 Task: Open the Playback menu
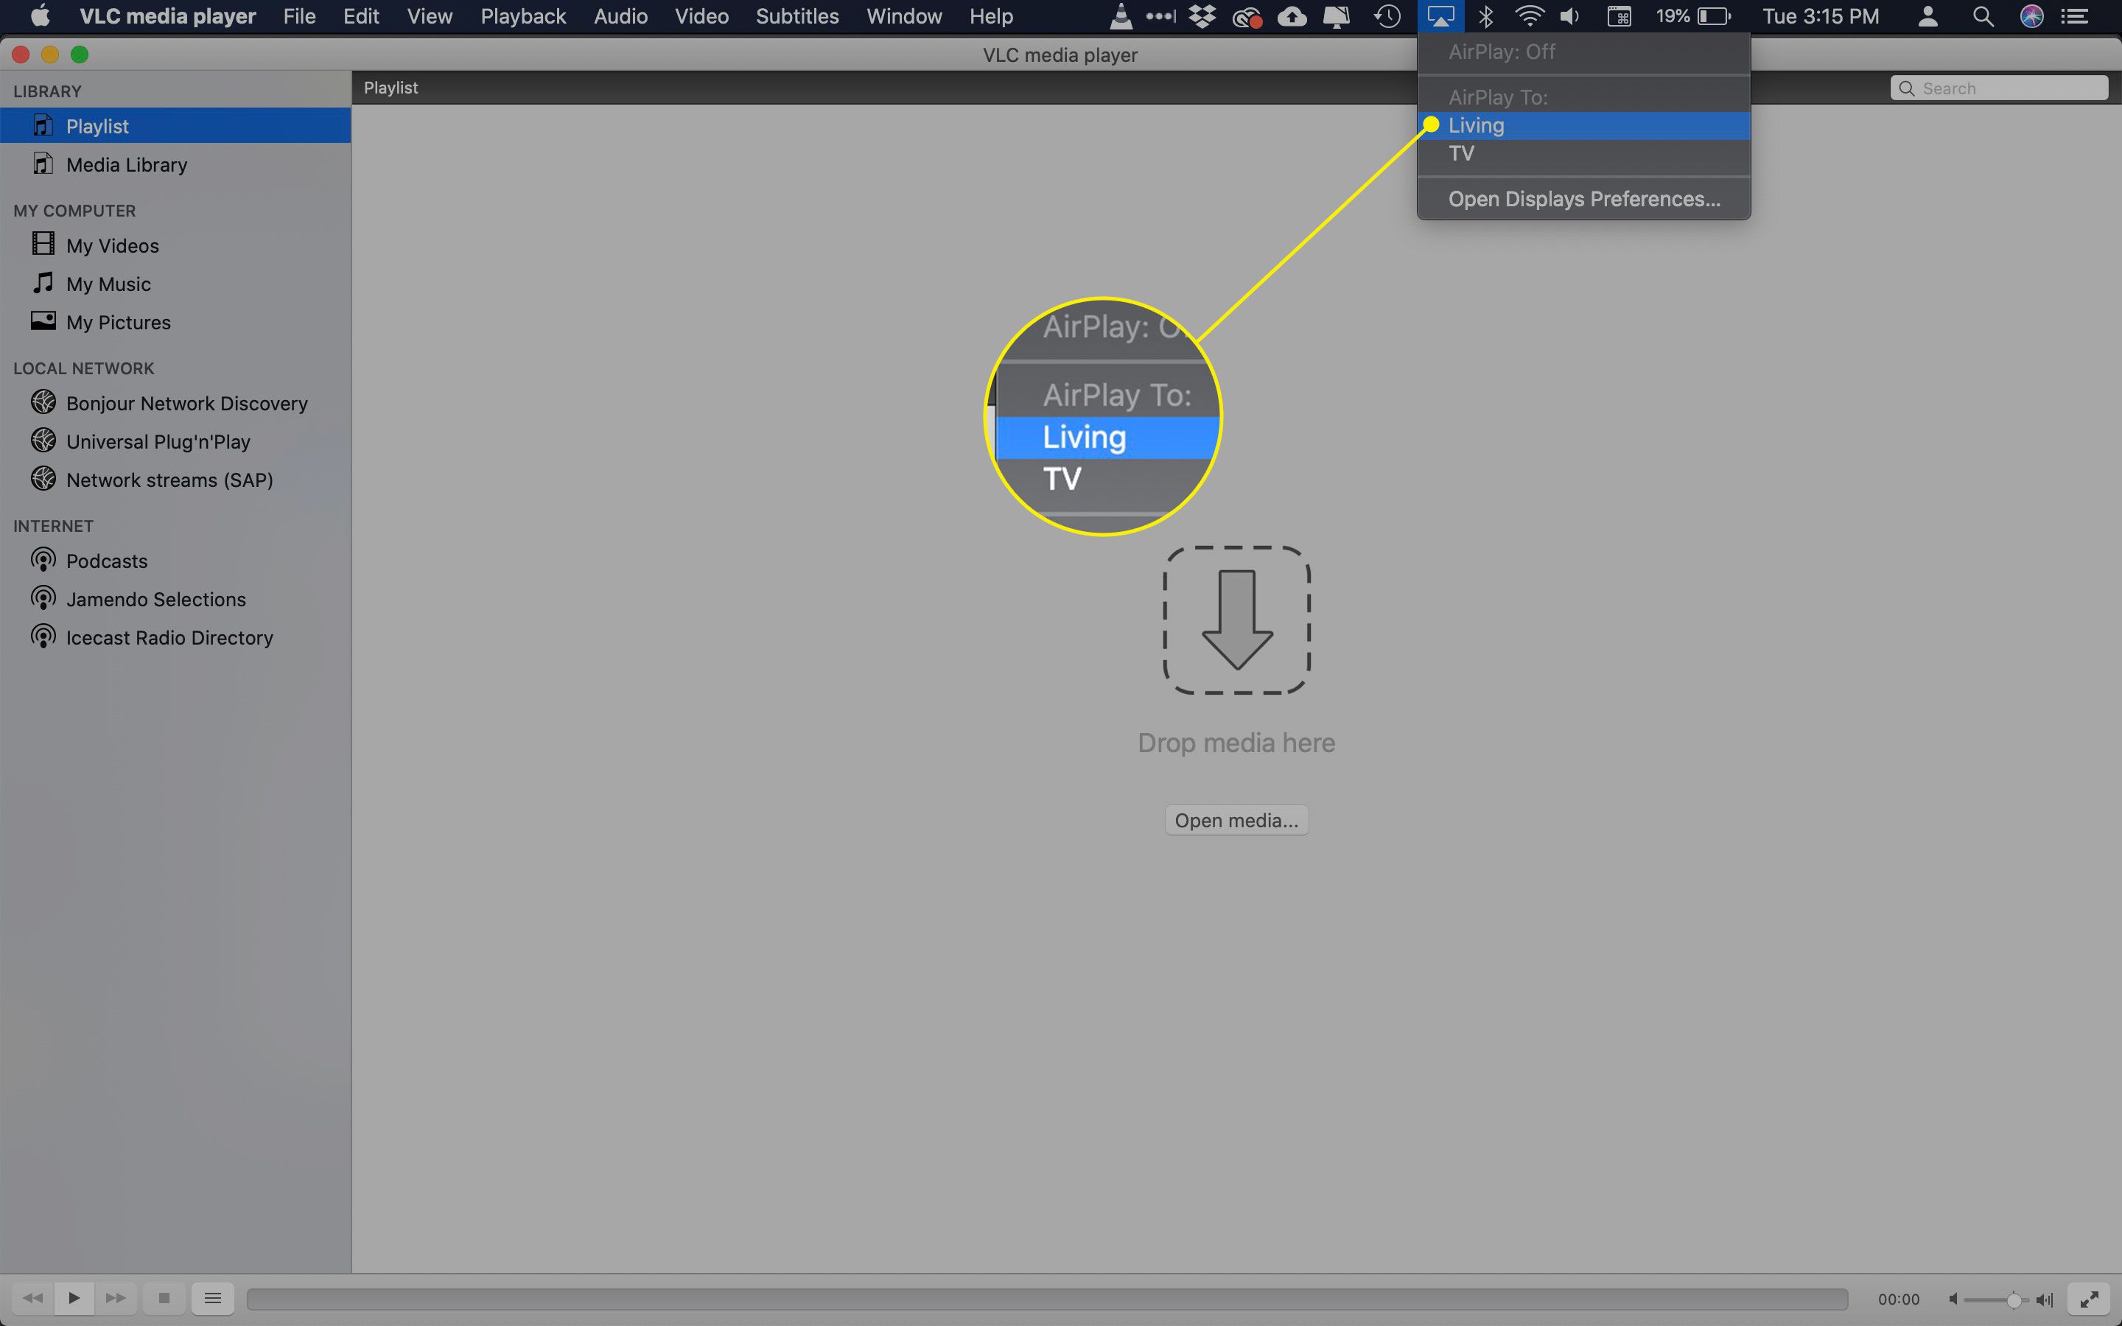click(x=522, y=15)
